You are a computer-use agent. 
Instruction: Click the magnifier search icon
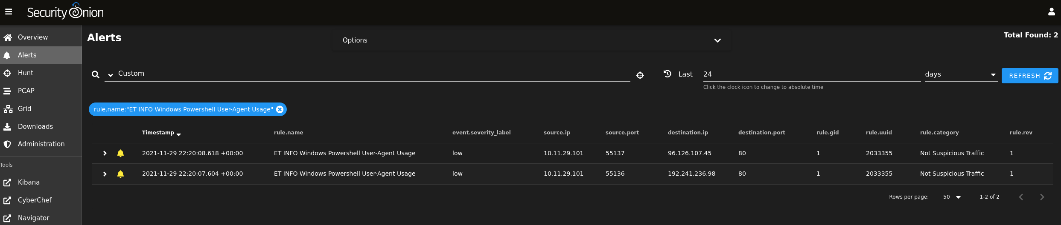[x=96, y=75]
